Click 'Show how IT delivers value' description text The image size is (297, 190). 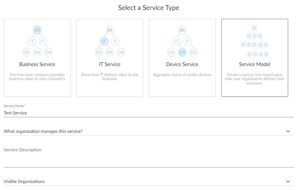point(110,76)
